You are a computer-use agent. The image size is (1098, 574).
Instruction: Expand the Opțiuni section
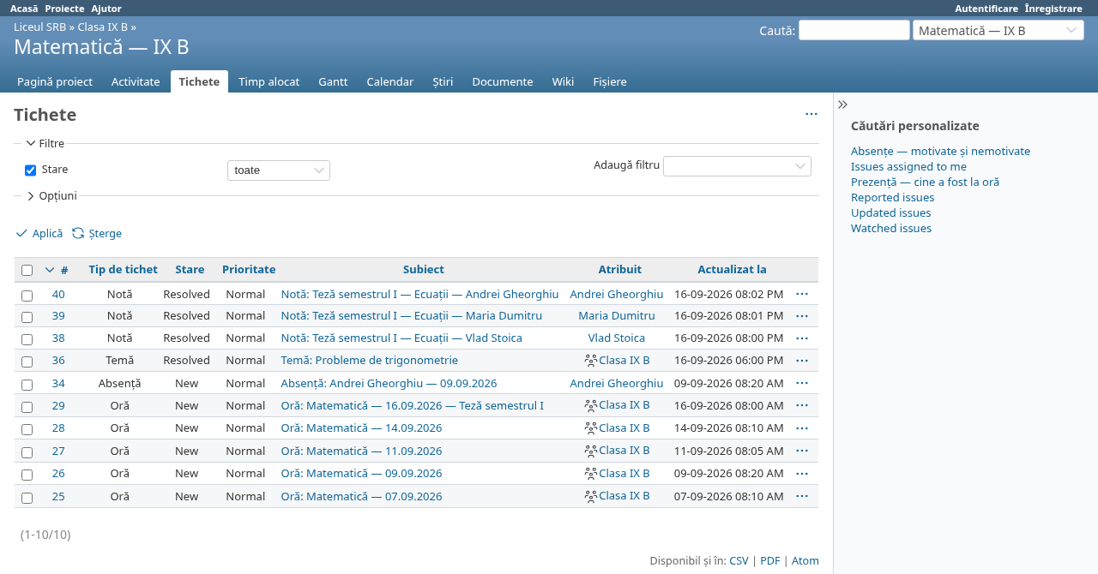(x=51, y=195)
